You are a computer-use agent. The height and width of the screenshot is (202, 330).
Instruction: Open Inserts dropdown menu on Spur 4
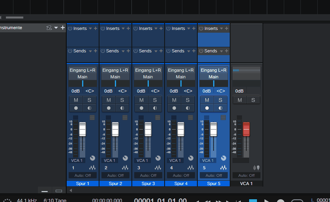189,29
